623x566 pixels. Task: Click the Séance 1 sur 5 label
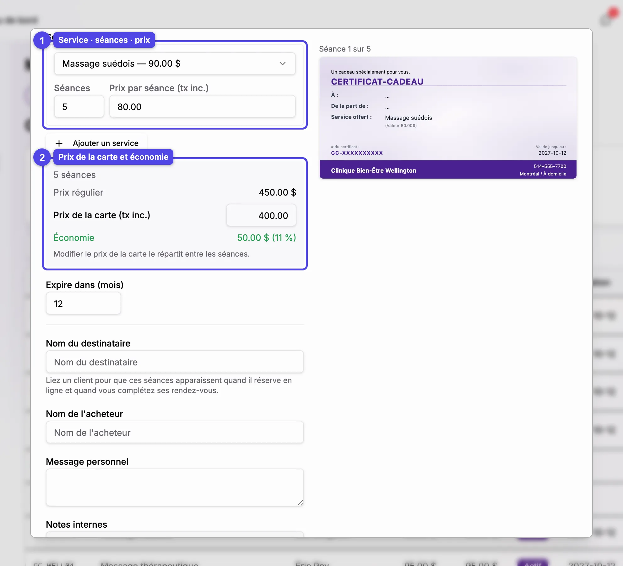tap(345, 49)
